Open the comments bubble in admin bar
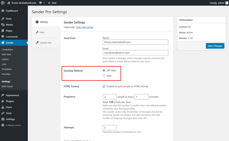Image resolution: width=229 pixels, height=141 pixels. (x=40, y=3)
